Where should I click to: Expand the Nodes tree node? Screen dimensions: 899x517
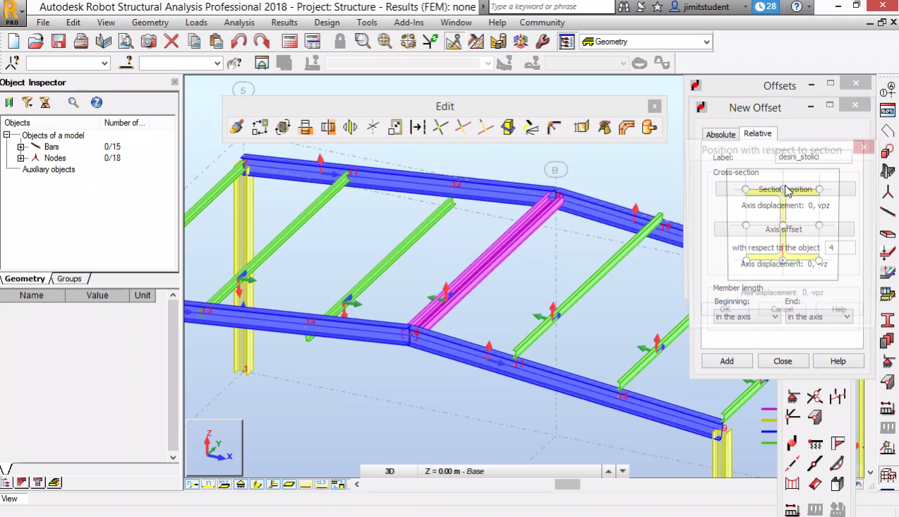pyautogui.click(x=21, y=158)
